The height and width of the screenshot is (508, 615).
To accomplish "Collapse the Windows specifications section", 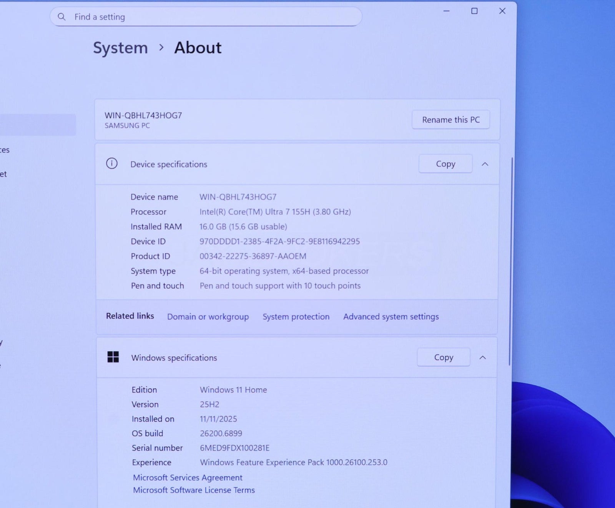I will (483, 358).
